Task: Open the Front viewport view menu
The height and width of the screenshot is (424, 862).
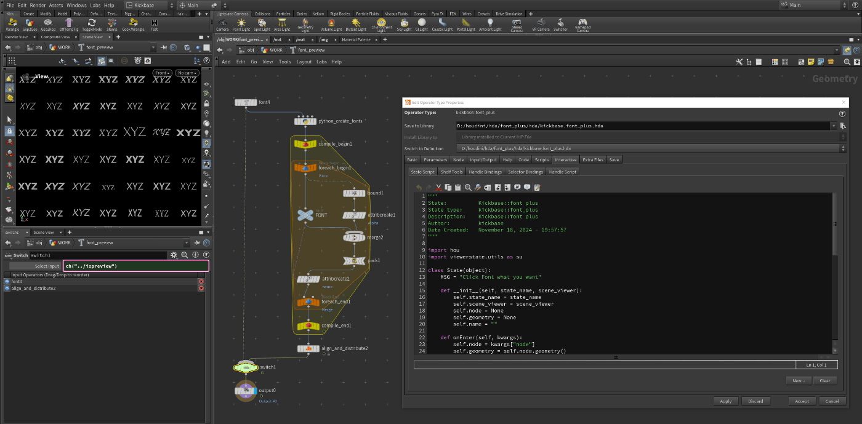Action: point(163,73)
